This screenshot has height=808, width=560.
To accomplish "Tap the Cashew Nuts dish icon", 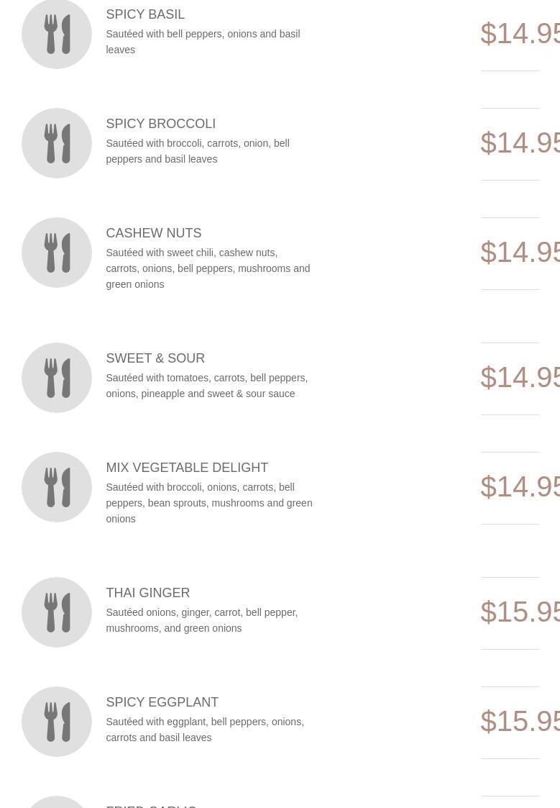I will click(x=57, y=253).
